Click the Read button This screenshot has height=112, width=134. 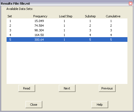point(27,88)
